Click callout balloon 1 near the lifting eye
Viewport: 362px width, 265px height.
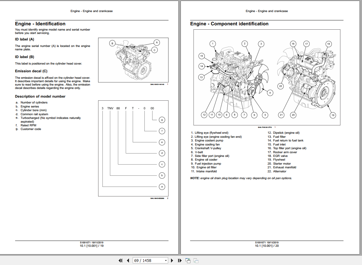tap(212, 44)
